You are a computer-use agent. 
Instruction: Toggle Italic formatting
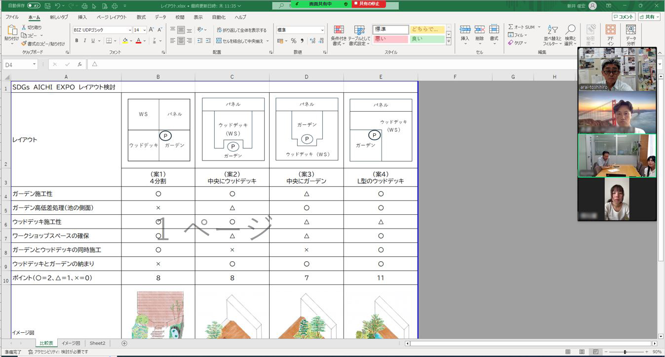pyautogui.click(x=85, y=40)
